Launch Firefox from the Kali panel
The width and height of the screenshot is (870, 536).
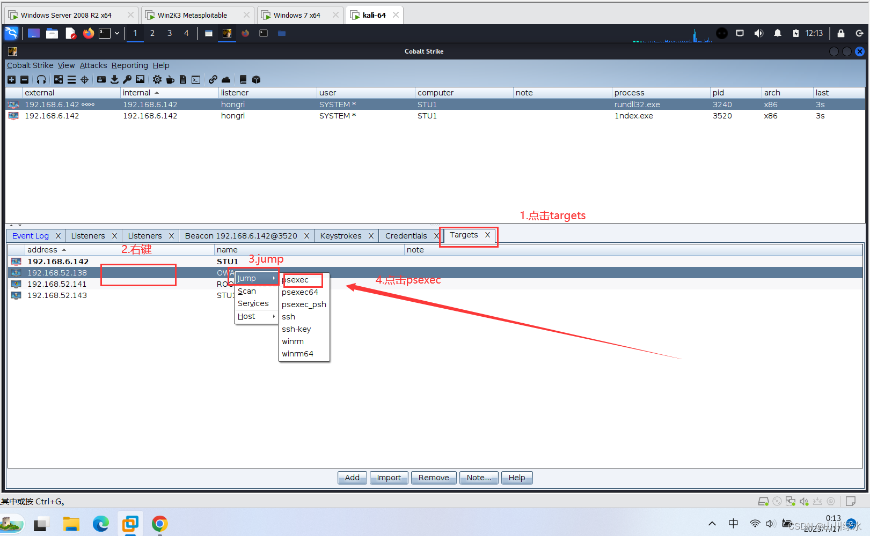[x=88, y=33]
